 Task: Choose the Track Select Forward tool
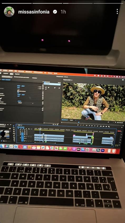tap(14, 128)
